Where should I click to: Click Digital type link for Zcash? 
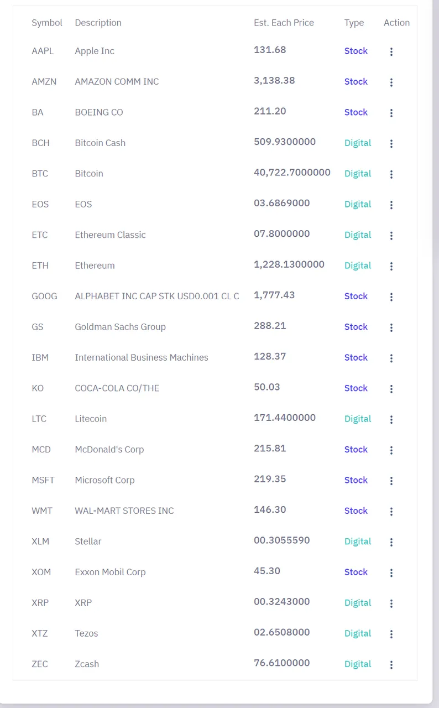[x=358, y=664]
